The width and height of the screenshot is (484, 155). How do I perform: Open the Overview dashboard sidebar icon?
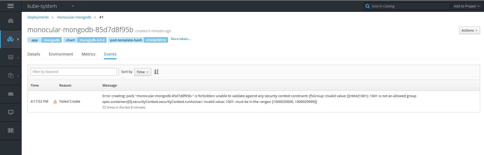coord(11,21)
